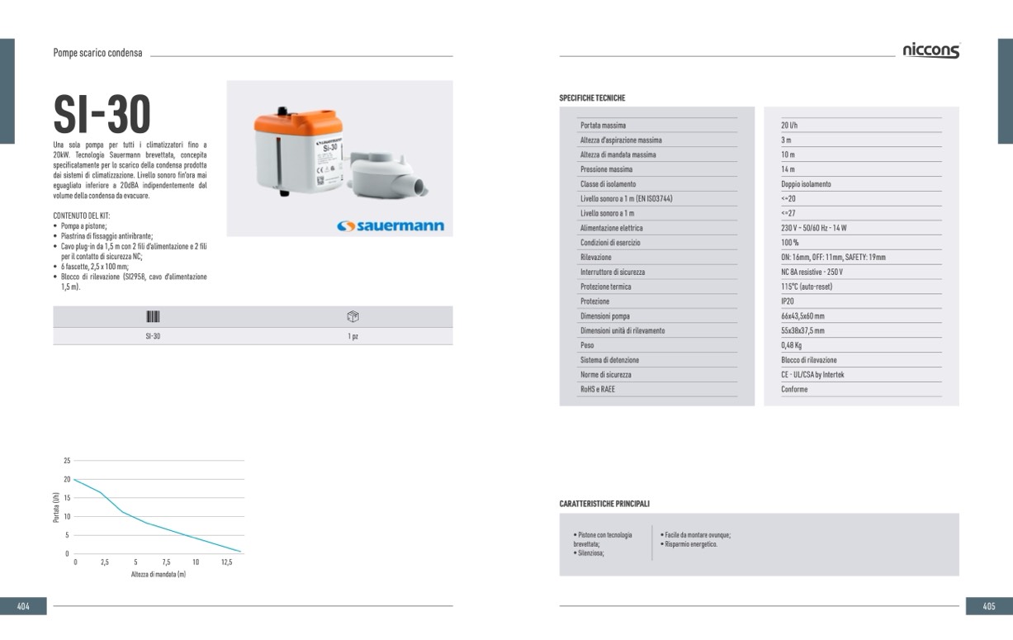Click the CARATTERISTICHE PRINCIPALI heading

604,504
